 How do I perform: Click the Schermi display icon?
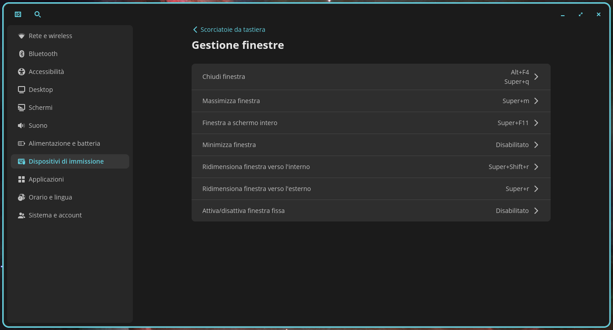point(22,108)
